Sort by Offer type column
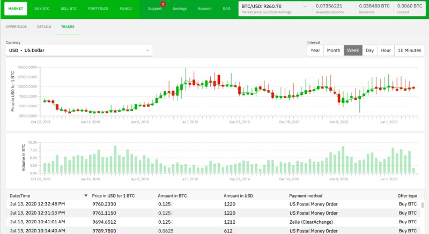429x234 pixels. click(x=407, y=196)
